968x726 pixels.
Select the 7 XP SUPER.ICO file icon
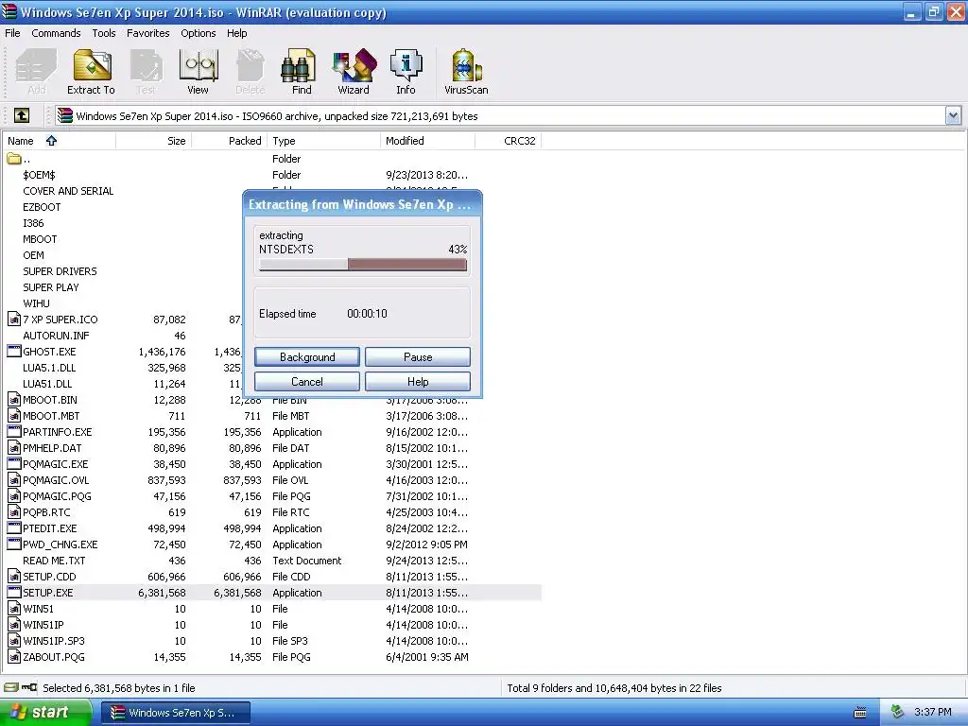[14, 320]
